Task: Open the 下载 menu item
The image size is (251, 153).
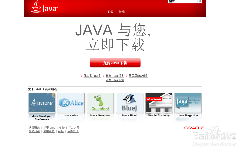Action: point(110,12)
